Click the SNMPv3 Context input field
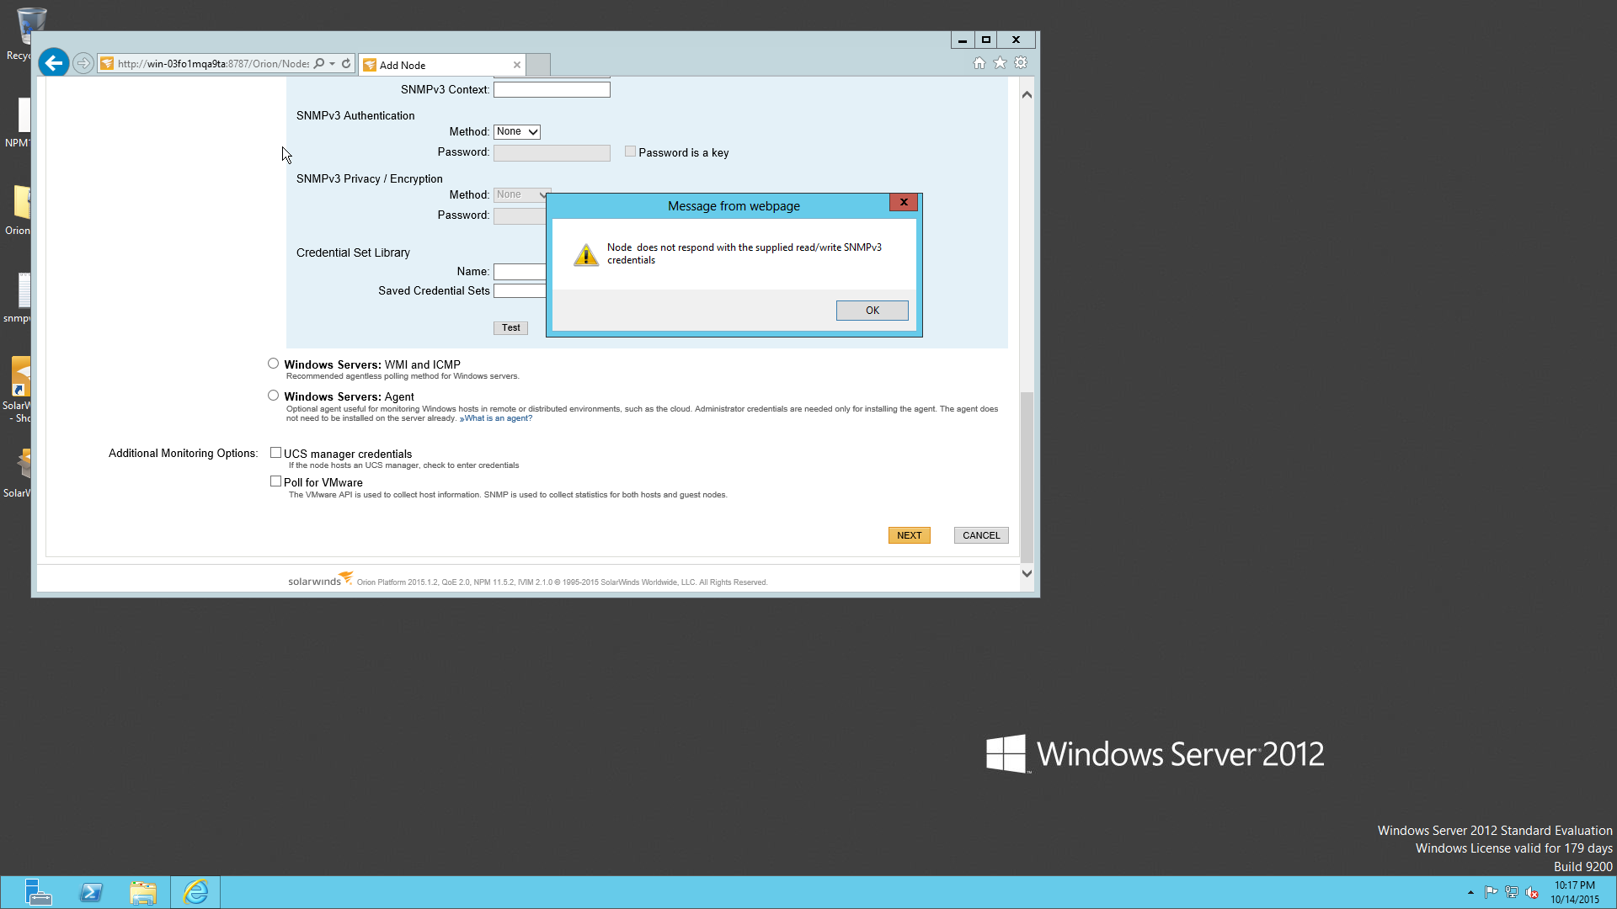Image resolution: width=1617 pixels, height=909 pixels. click(551, 89)
